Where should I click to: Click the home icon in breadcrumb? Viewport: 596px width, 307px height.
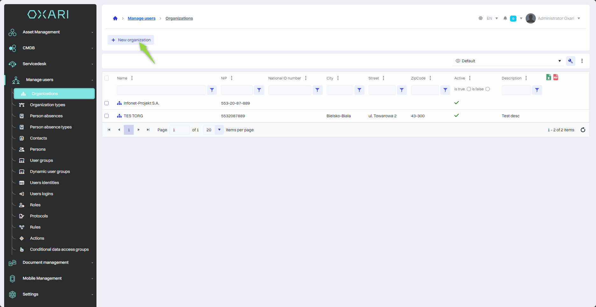(x=115, y=18)
